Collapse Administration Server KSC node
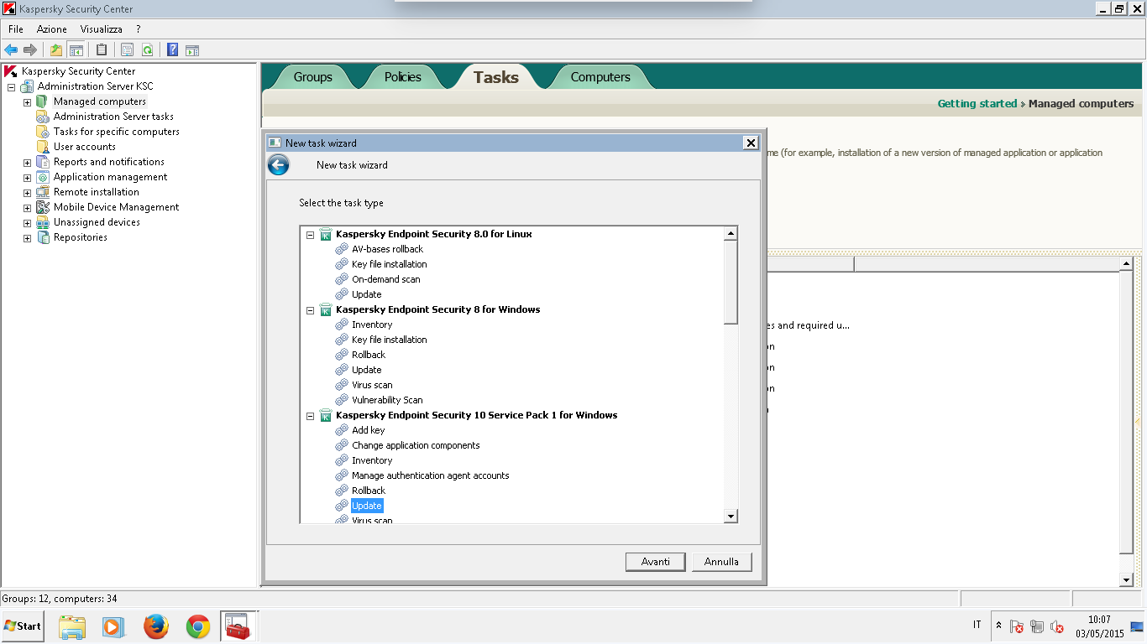Screen dimensions: 1147x644 point(11,86)
